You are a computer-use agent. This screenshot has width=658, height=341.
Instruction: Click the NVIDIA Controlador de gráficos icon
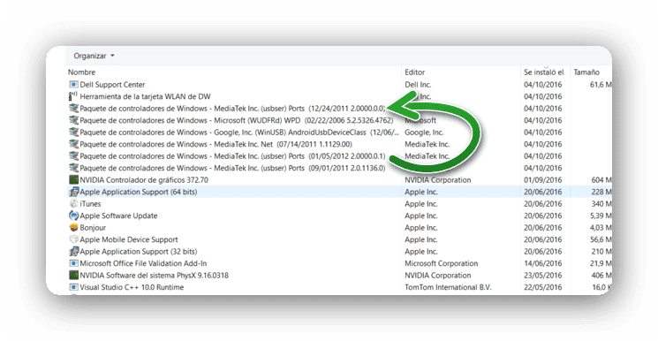(73, 179)
